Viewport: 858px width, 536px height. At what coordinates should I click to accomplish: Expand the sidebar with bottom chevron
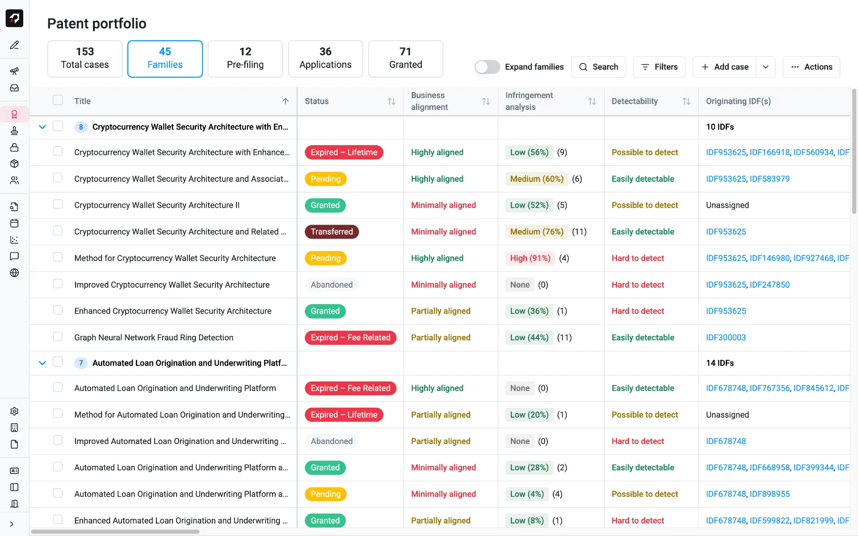(x=12, y=524)
